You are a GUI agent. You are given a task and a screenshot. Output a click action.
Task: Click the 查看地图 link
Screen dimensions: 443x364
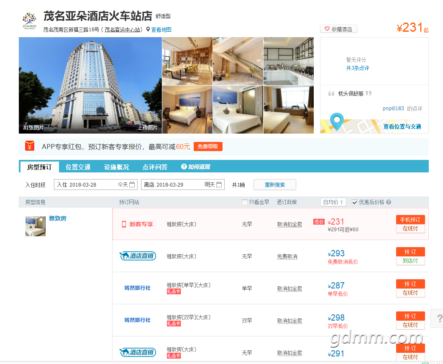tap(161, 30)
